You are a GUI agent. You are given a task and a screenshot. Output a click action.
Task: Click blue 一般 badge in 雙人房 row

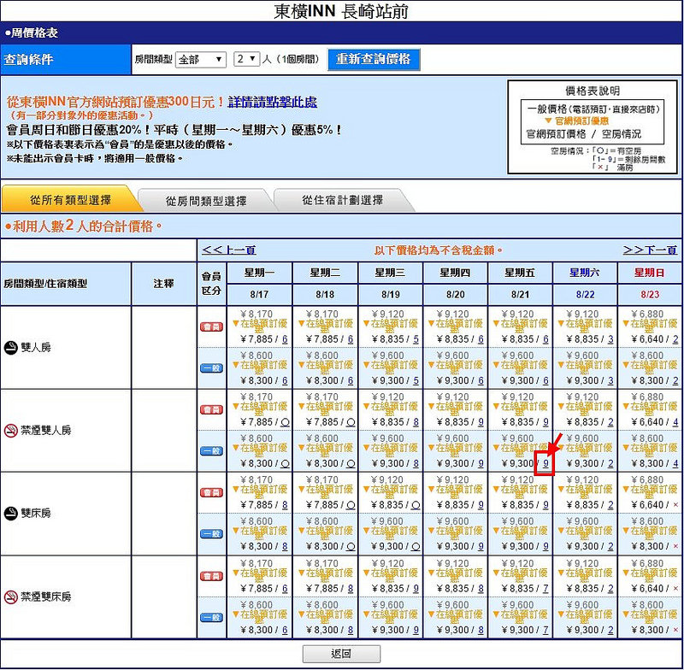coord(211,368)
